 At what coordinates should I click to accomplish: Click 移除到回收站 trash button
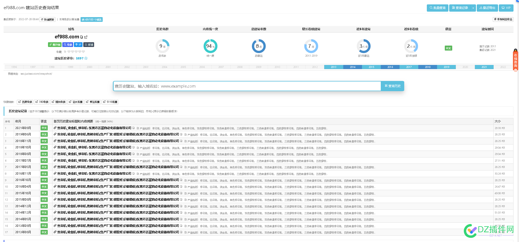coord(503,19)
